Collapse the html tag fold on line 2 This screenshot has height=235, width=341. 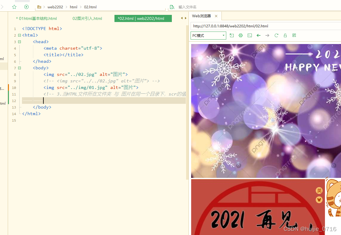(19, 35)
